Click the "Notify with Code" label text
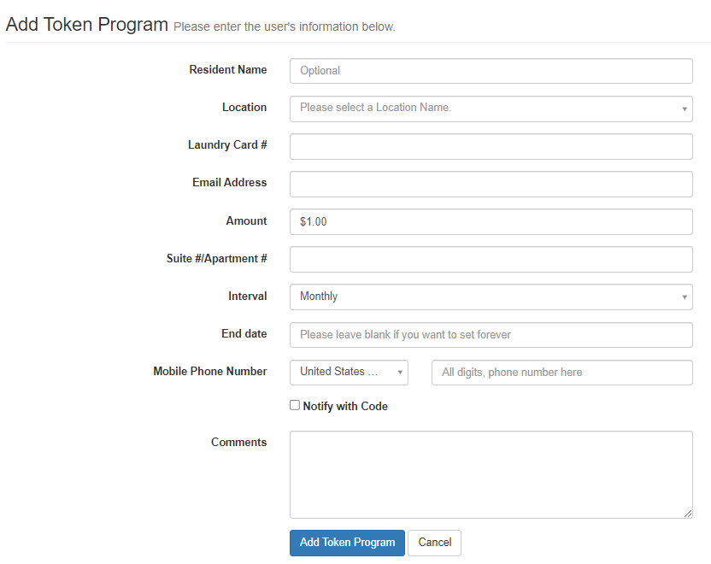Screen dimensions: 711x564 pyautogui.click(x=345, y=407)
